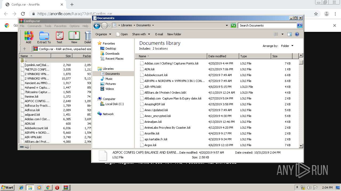
Task: Click the Back arrow in Documents window
Action: click(x=97, y=25)
